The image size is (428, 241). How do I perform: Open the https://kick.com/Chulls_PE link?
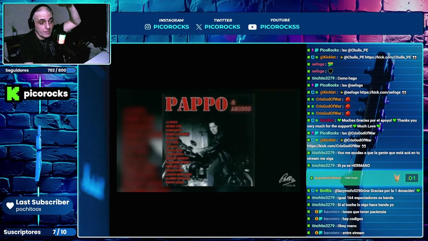[388, 57]
